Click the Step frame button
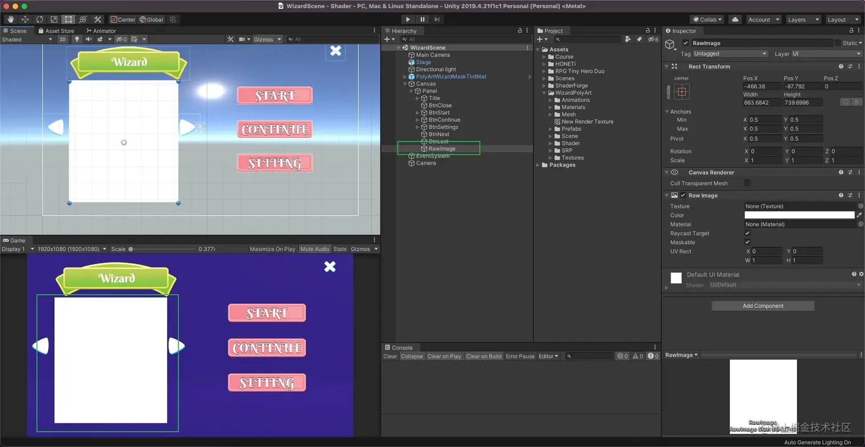Viewport: 865px width, 447px height. pyautogui.click(x=437, y=19)
